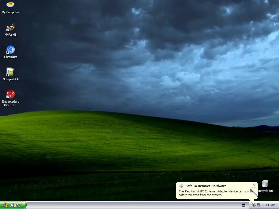Image resolution: width=279 pixels, height=209 pixels.
Task: Select the Recycle Bin icon
Action: point(265,186)
